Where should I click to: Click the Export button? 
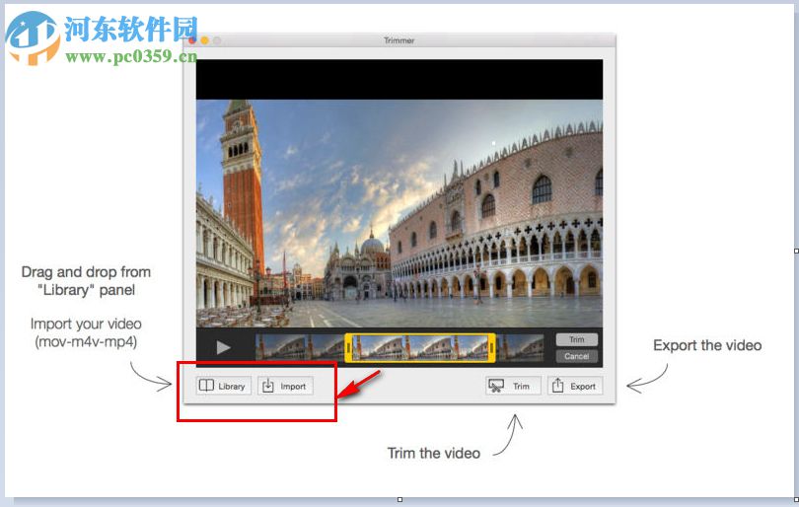(x=575, y=386)
